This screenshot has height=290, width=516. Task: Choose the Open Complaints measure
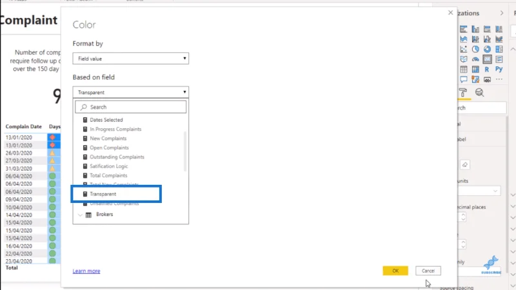coord(109,148)
